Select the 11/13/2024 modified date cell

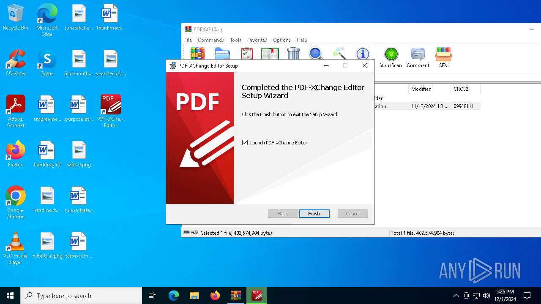429,106
